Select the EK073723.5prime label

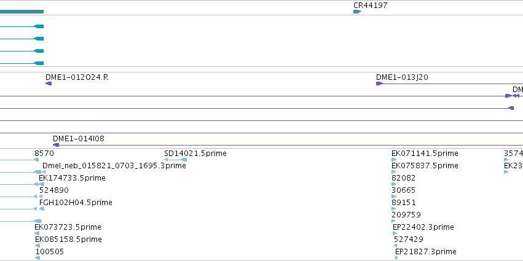click(68, 227)
